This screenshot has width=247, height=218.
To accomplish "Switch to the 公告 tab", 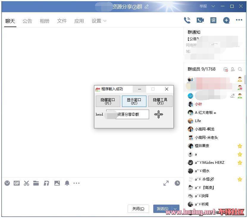I will 27,21.
